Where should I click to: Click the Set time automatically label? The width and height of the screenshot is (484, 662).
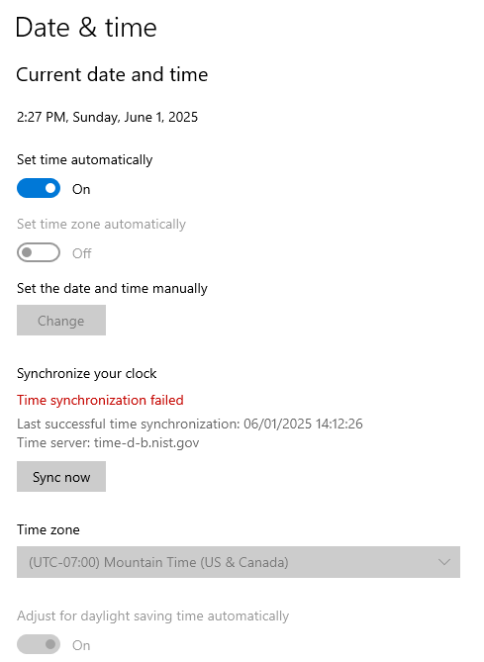click(84, 159)
